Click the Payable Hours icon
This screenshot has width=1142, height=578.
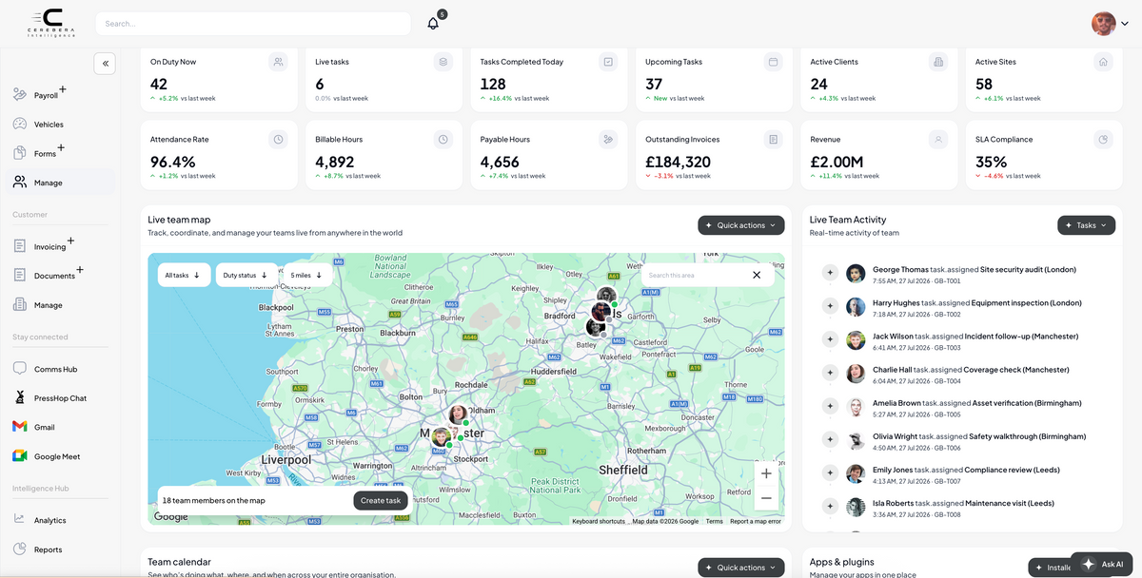(x=608, y=139)
